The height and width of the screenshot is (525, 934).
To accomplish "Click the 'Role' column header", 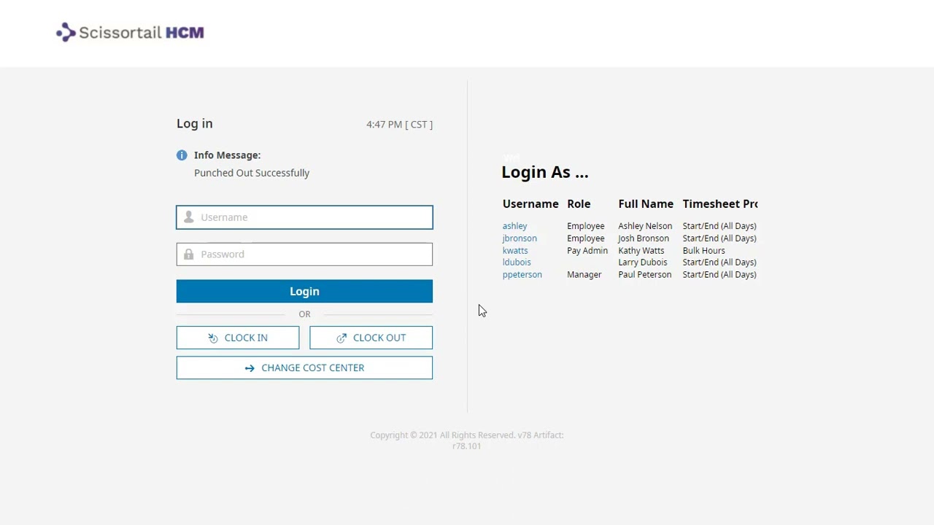I will coord(579,204).
